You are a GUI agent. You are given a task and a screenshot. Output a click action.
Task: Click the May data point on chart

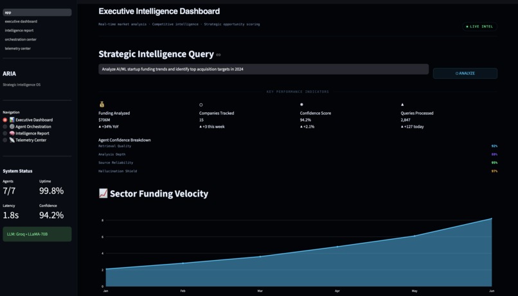coord(415,236)
